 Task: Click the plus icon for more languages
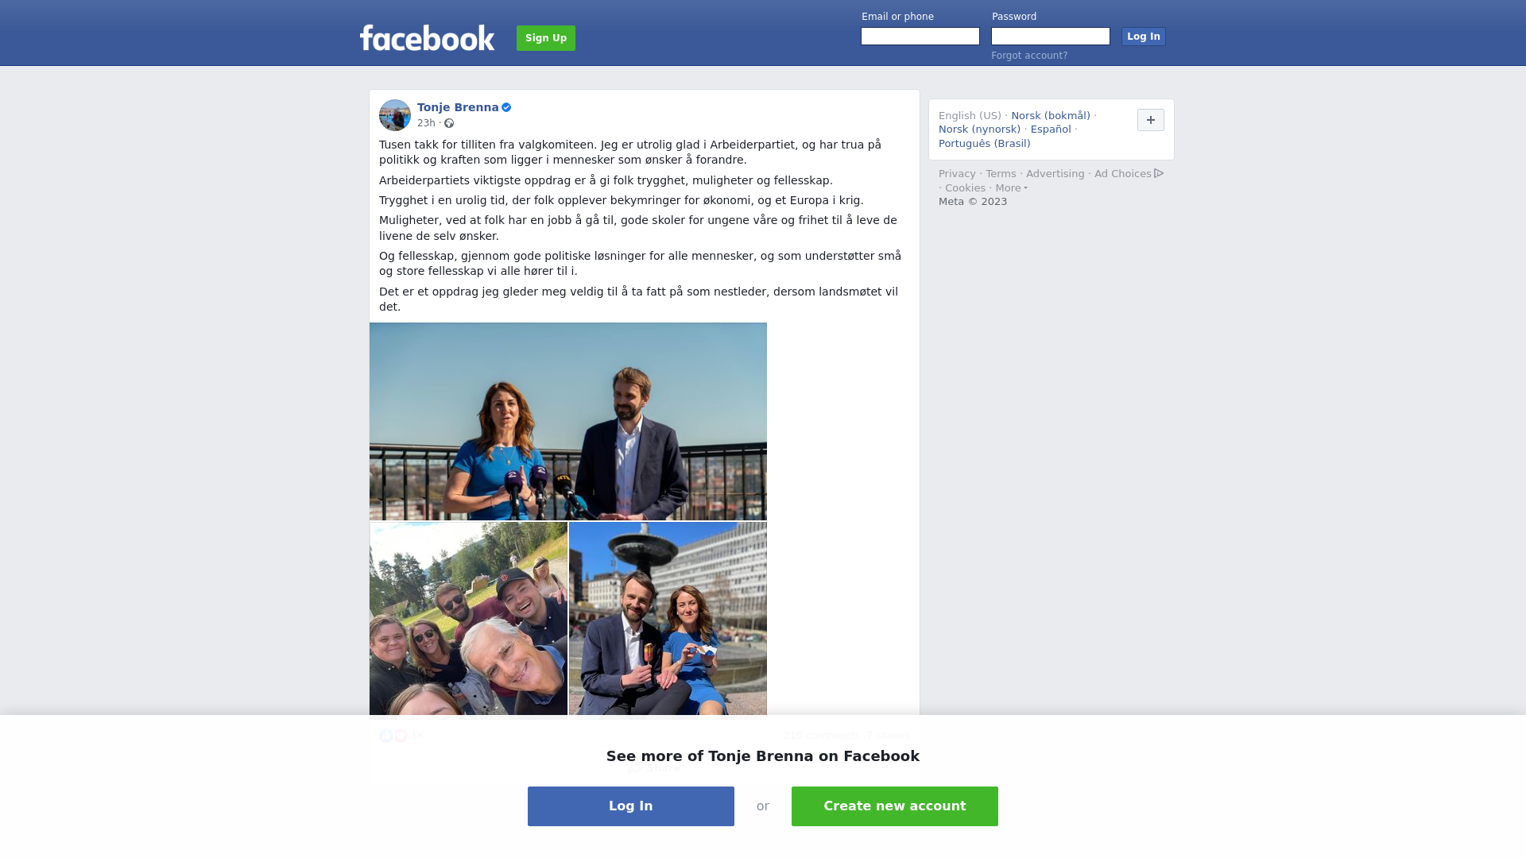click(x=1151, y=120)
